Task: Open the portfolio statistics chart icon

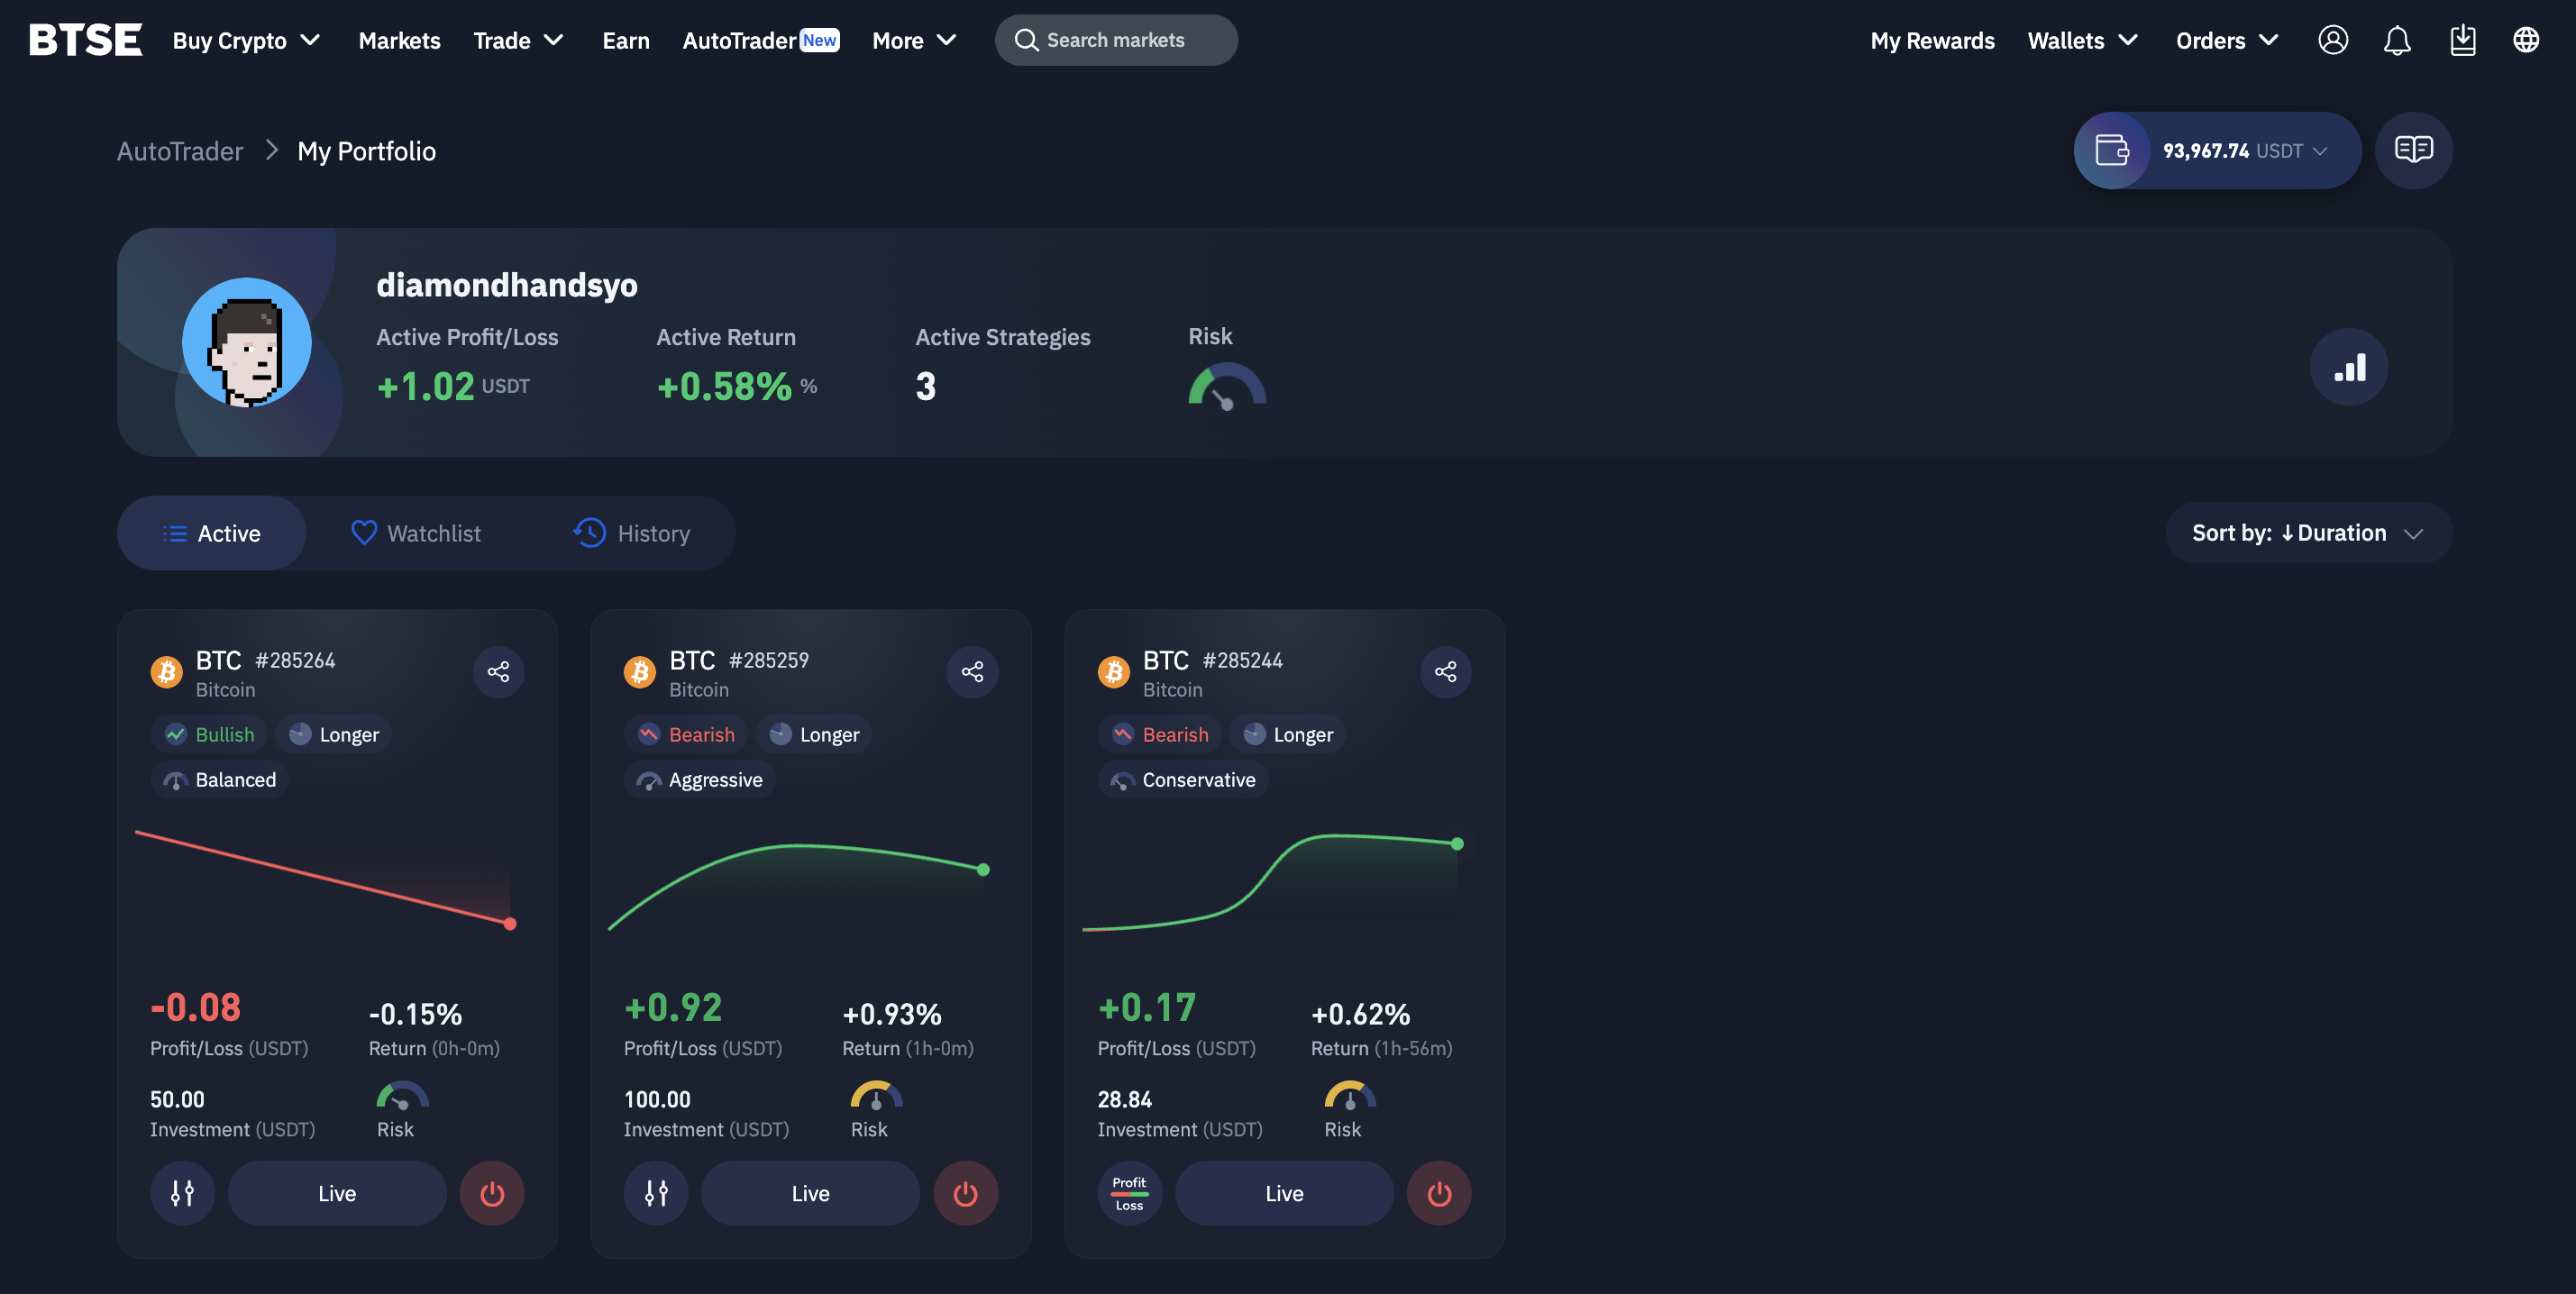Action: (2348, 367)
